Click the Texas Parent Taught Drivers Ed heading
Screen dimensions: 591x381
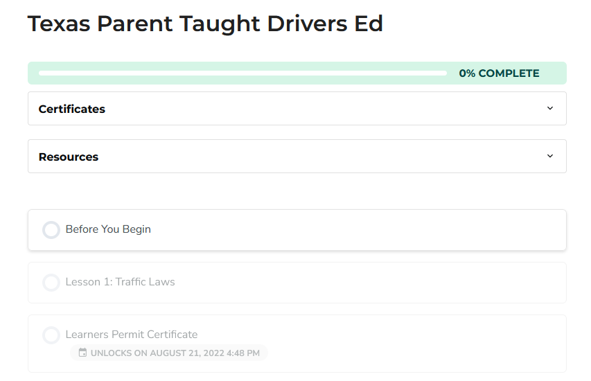point(205,24)
